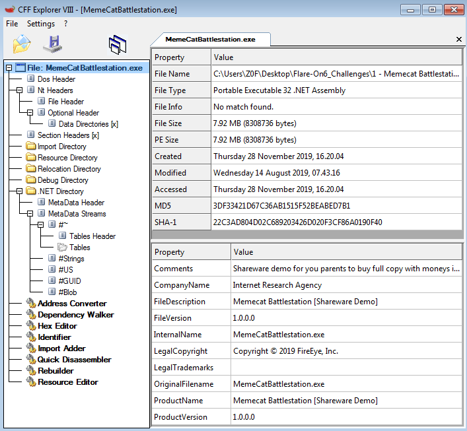Open the Resource Editor tool
Screen dimensions: 467x431
tap(67, 382)
